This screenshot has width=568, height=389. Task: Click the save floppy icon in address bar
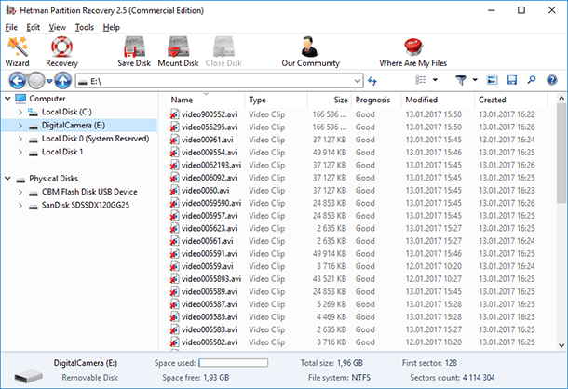coord(512,80)
